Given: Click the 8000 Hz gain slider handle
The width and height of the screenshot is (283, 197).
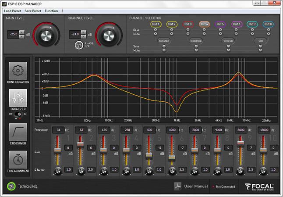Looking at the screenshot, I should (x=241, y=143).
